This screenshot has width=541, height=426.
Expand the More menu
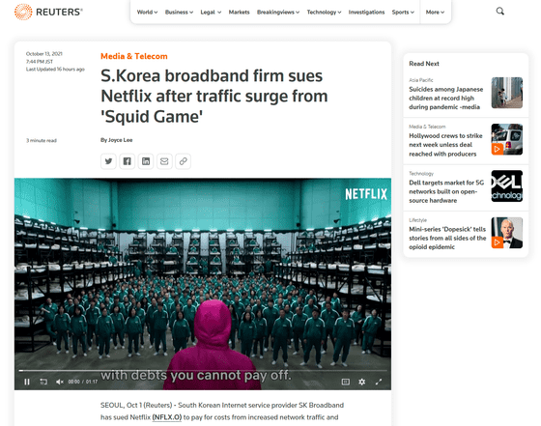pos(435,12)
